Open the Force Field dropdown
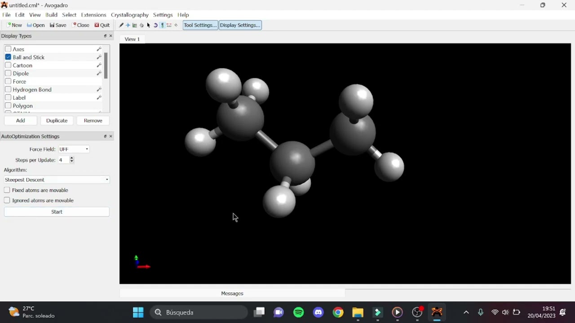Image resolution: width=575 pixels, height=323 pixels. [x=74, y=149]
